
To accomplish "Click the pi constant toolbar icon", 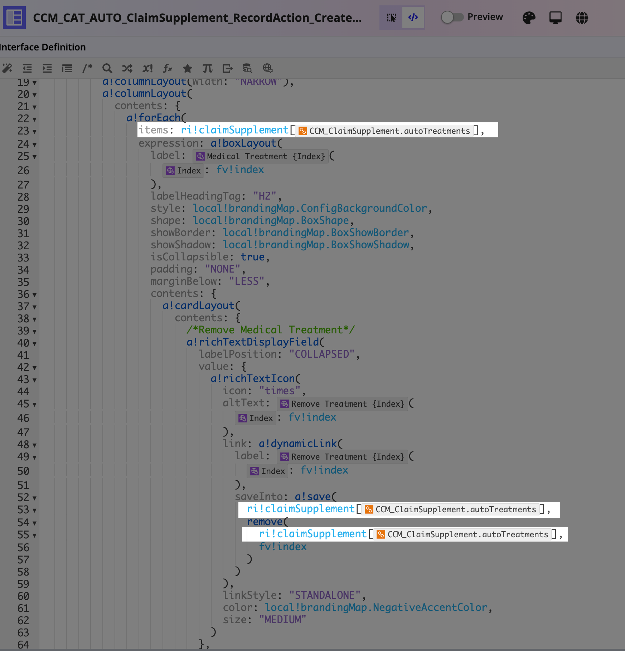I will point(207,68).
